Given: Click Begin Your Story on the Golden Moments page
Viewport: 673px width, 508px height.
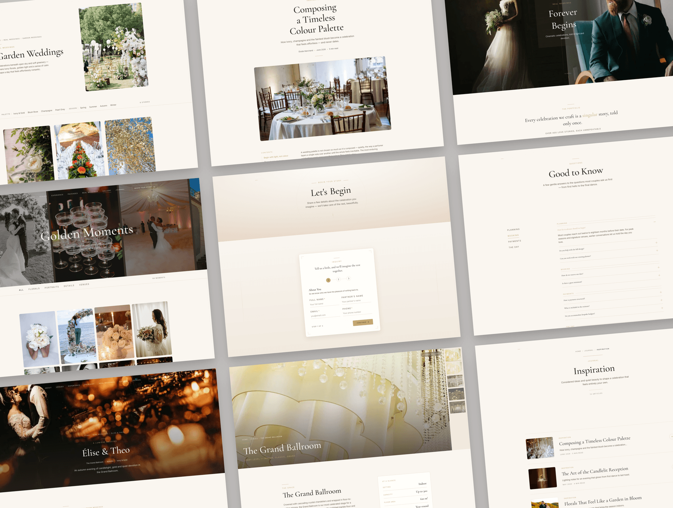Looking at the screenshot, I should [144, 187].
